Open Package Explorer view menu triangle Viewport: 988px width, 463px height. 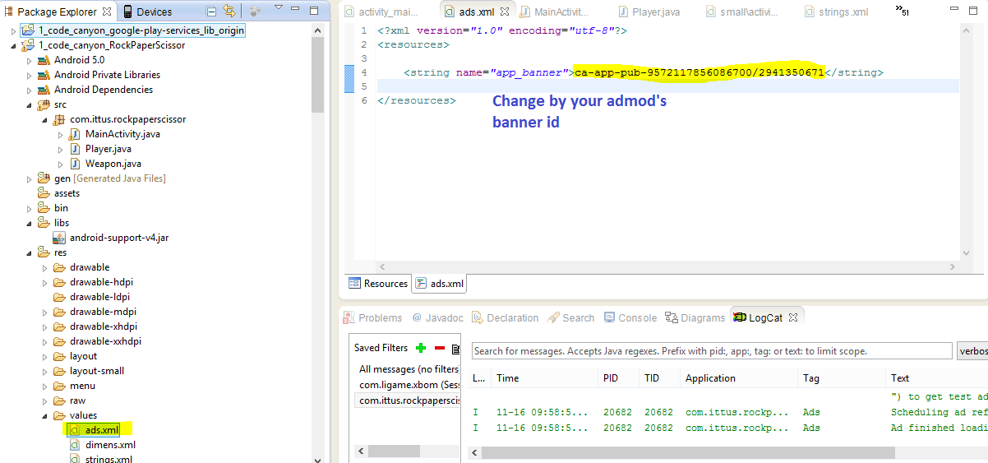click(x=277, y=8)
